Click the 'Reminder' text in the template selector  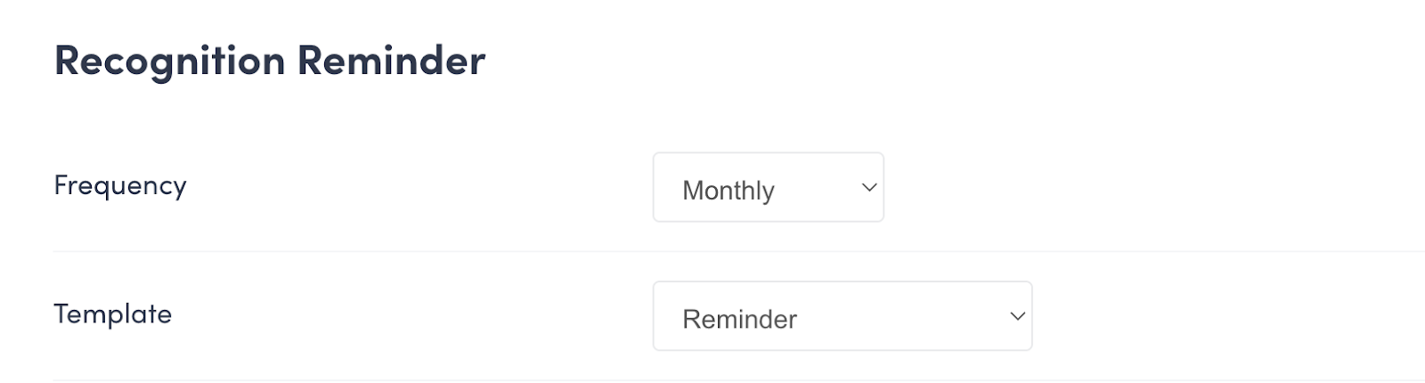(x=739, y=319)
